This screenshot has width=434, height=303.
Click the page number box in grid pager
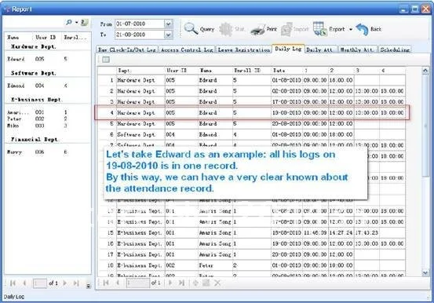coord(138,283)
